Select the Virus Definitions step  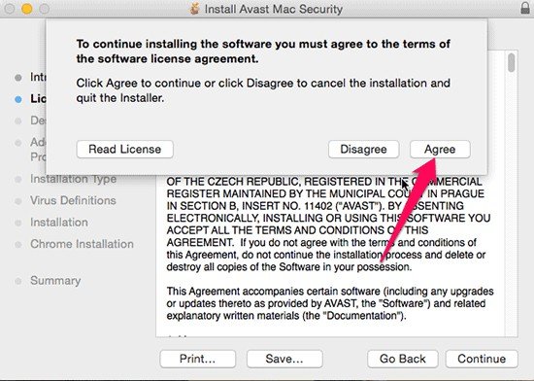[x=73, y=200]
